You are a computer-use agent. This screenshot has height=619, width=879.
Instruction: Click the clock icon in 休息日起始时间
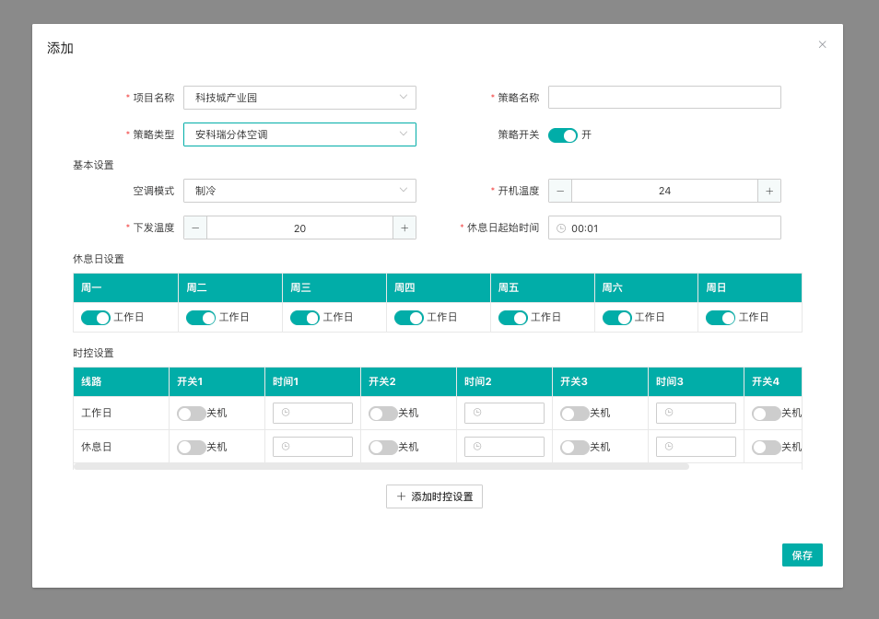pos(560,228)
